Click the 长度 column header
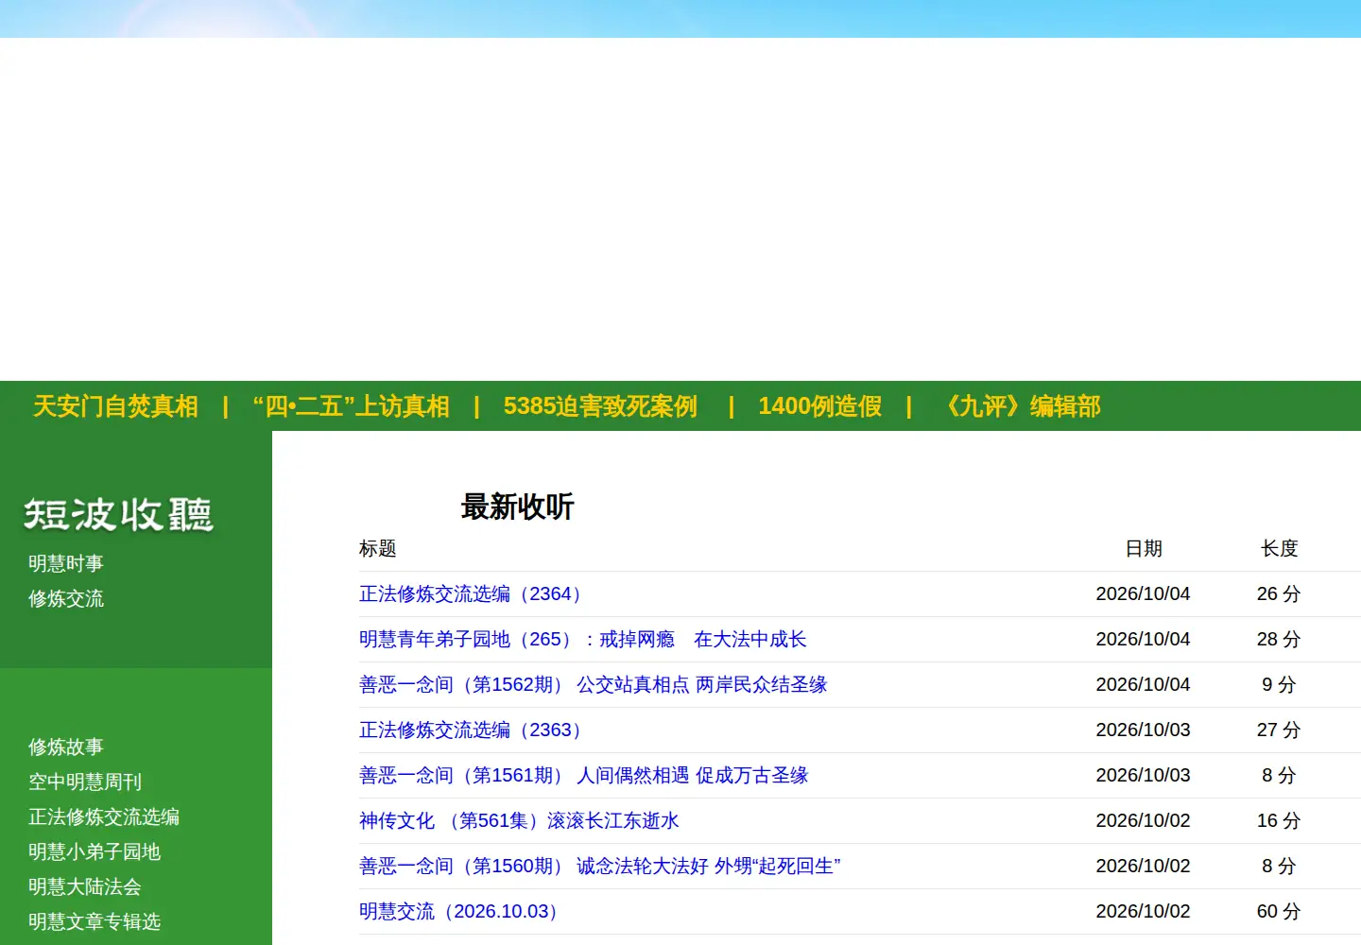The width and height of the screenshot is (1361, 945). coord(1280,548)
